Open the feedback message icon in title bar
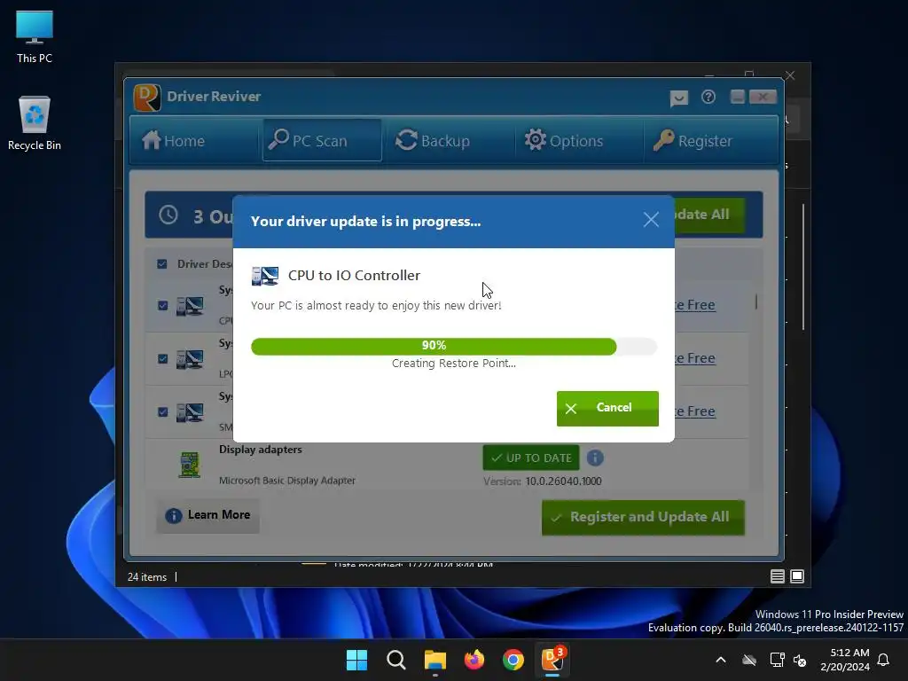Image resolution: width=908 pixels, height=681 pixels. (x=678, y=98)
